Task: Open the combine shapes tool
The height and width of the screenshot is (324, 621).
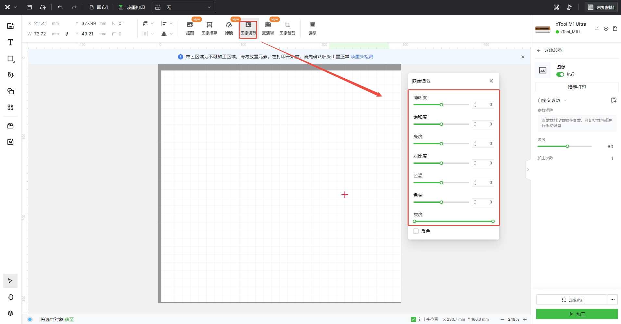Action: click(x=10, y=91)
